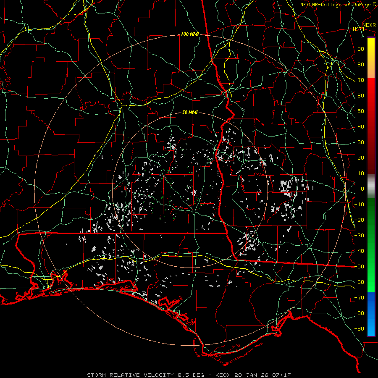Image resolution: width=378 pixels, height=378 pixels.
Task: Click the "[KT]" units label
Action: point(359,29)
